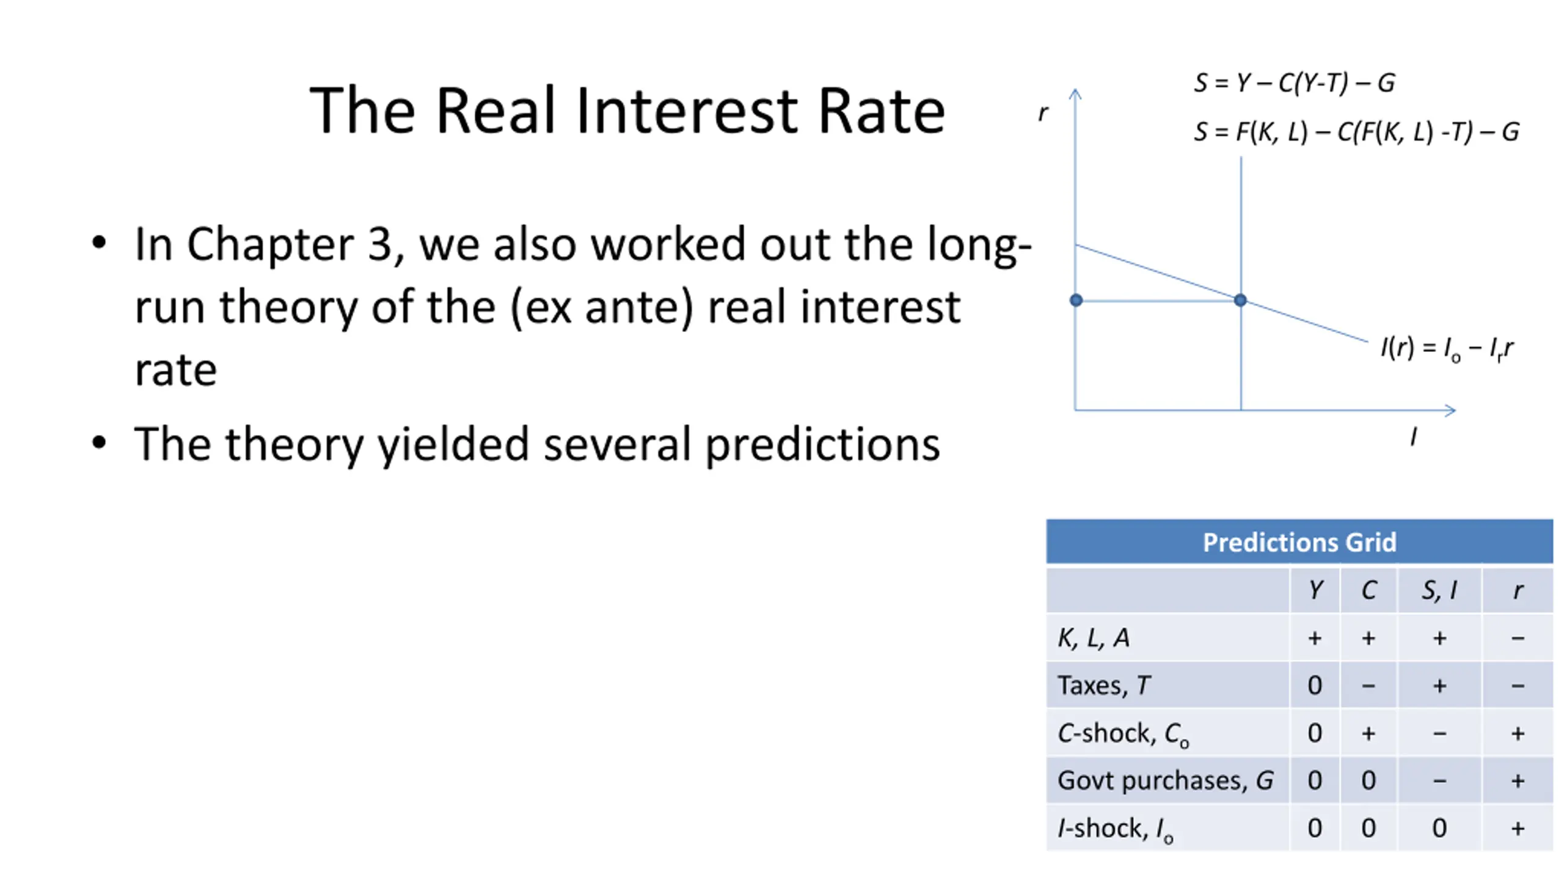Click the bullet text about Chapter 3
Viewport: 1564px width, 880px height.
click(x=583, y=306)
